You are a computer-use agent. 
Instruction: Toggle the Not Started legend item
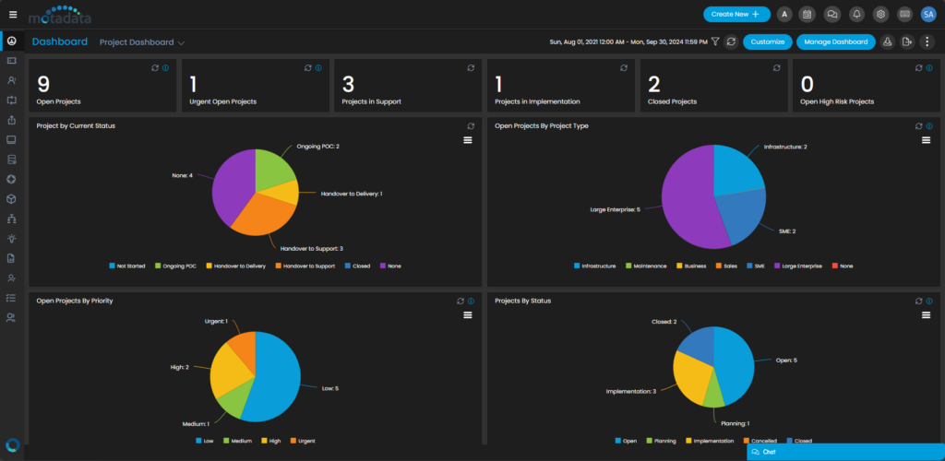coord(127,266)
